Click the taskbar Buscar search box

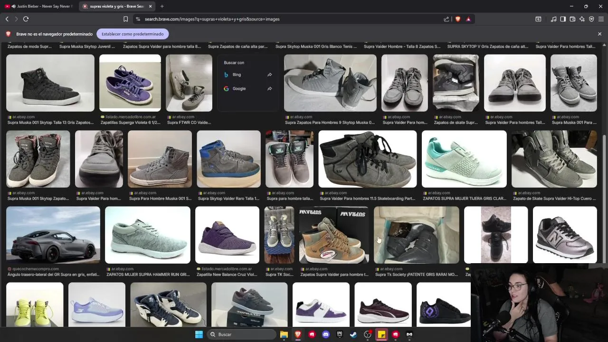pyautogui.click(x=242, y=334)
